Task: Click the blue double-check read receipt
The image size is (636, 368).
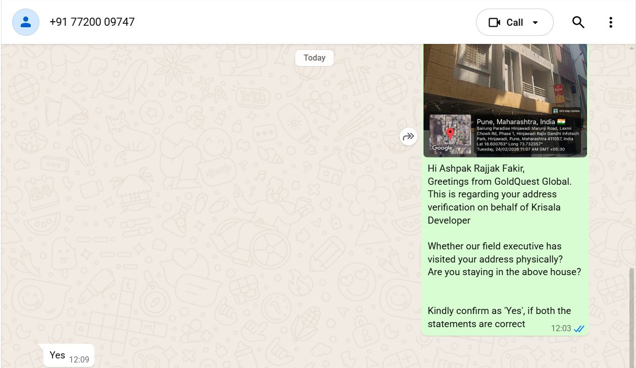Action: pyautogui.click(x=579, y=329)
